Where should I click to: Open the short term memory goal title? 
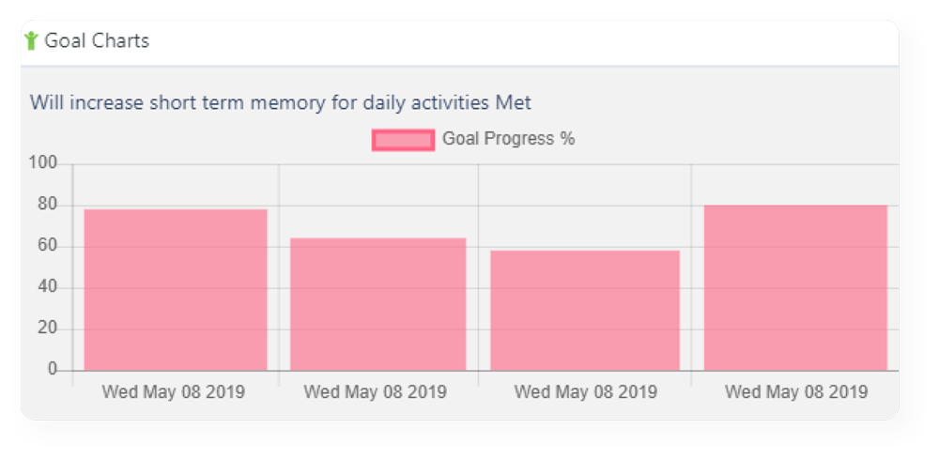click(x=280, y=103)
